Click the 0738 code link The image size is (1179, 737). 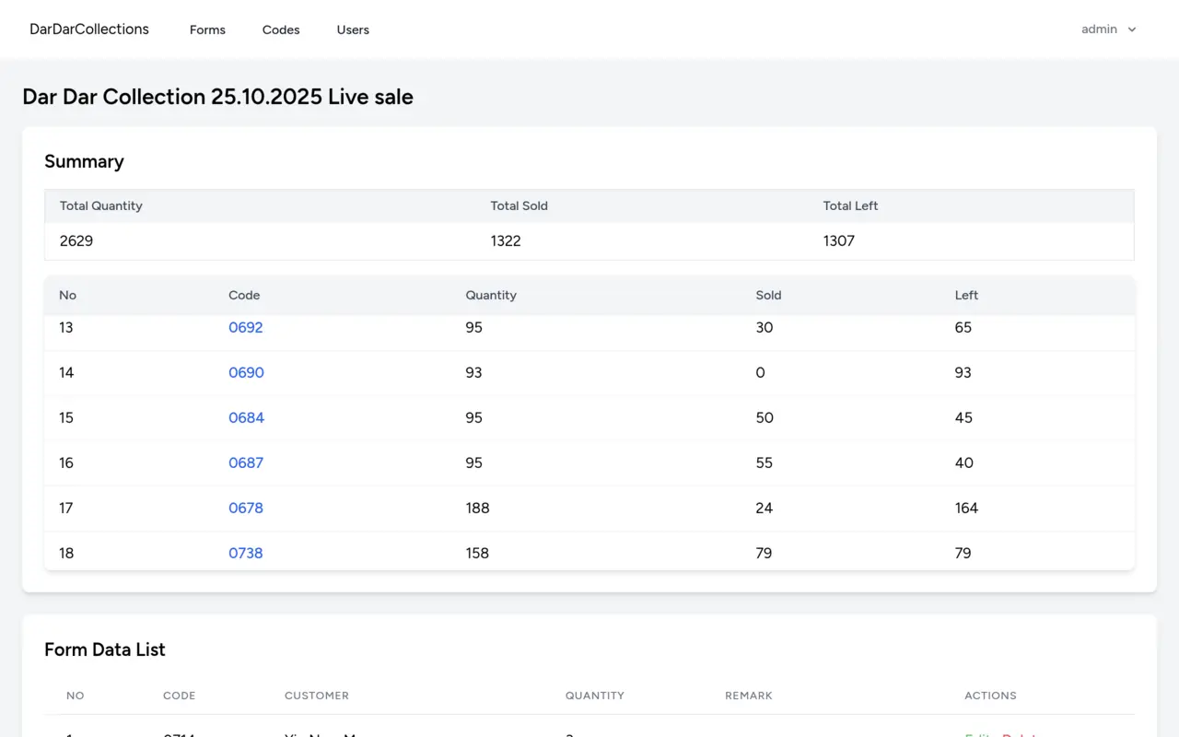click(x=246, y=554)
